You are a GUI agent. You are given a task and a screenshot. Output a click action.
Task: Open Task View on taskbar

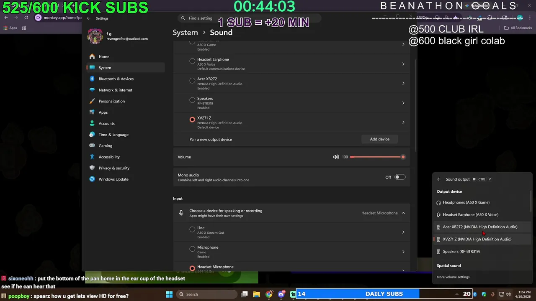[x=245, y=294]
